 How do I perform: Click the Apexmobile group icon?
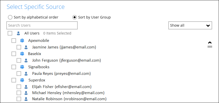click(22, 41)
